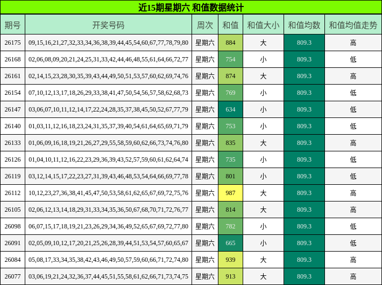Select period number 26084
Image resolution: width=382 pixels, height=285 pixels.
13,260
